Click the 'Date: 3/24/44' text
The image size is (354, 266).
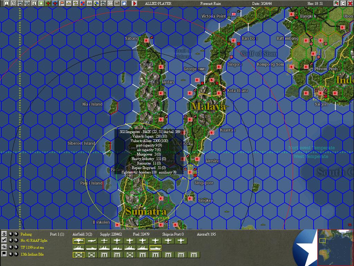[262, 3]
